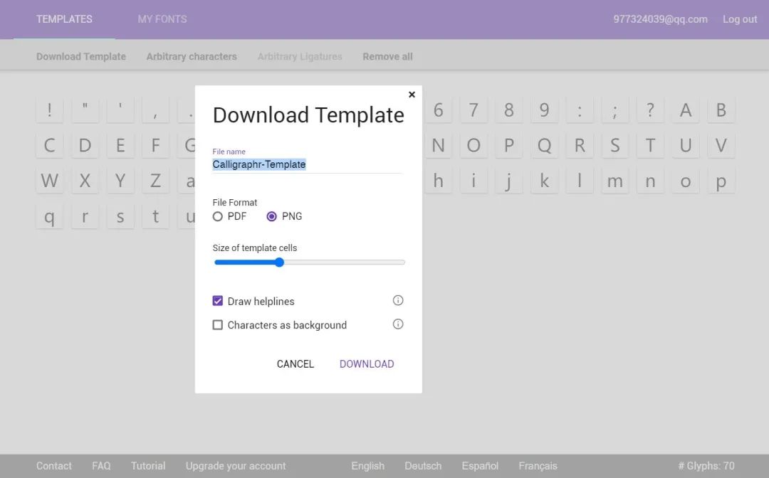Select the glyph tile for 9
769x478 pixels.
click(545, 110)
